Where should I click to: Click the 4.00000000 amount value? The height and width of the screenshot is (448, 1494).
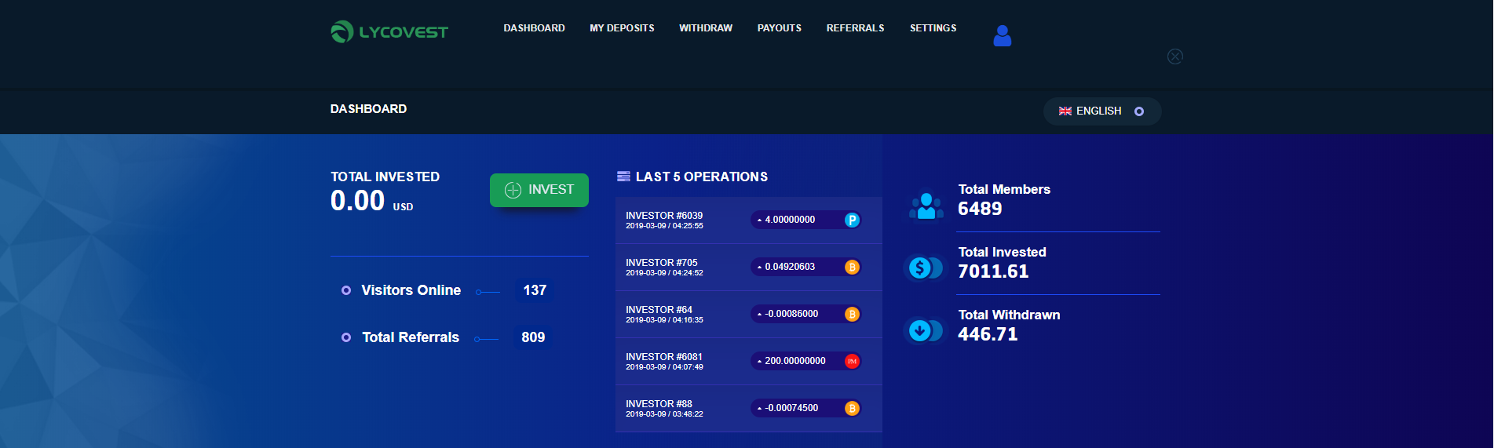tap(790, 220)
